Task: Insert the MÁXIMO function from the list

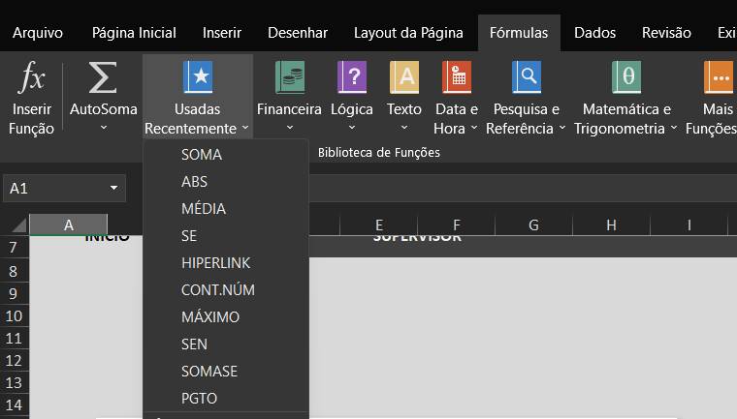Action: click(x=226, y=317)
